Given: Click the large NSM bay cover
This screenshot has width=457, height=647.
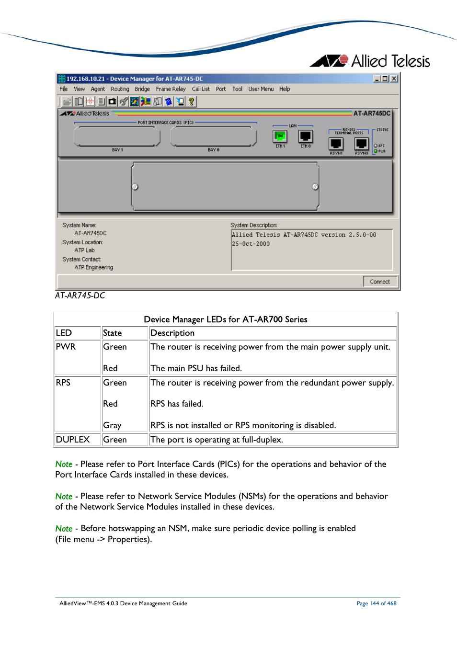Looking at the screenshot, I should 225,186.
